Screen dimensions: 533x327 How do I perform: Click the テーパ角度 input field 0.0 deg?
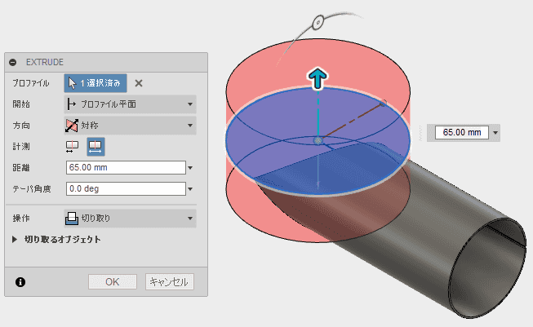(126, 189)
